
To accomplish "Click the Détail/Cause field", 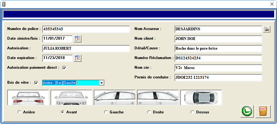I will coord(218,49).
